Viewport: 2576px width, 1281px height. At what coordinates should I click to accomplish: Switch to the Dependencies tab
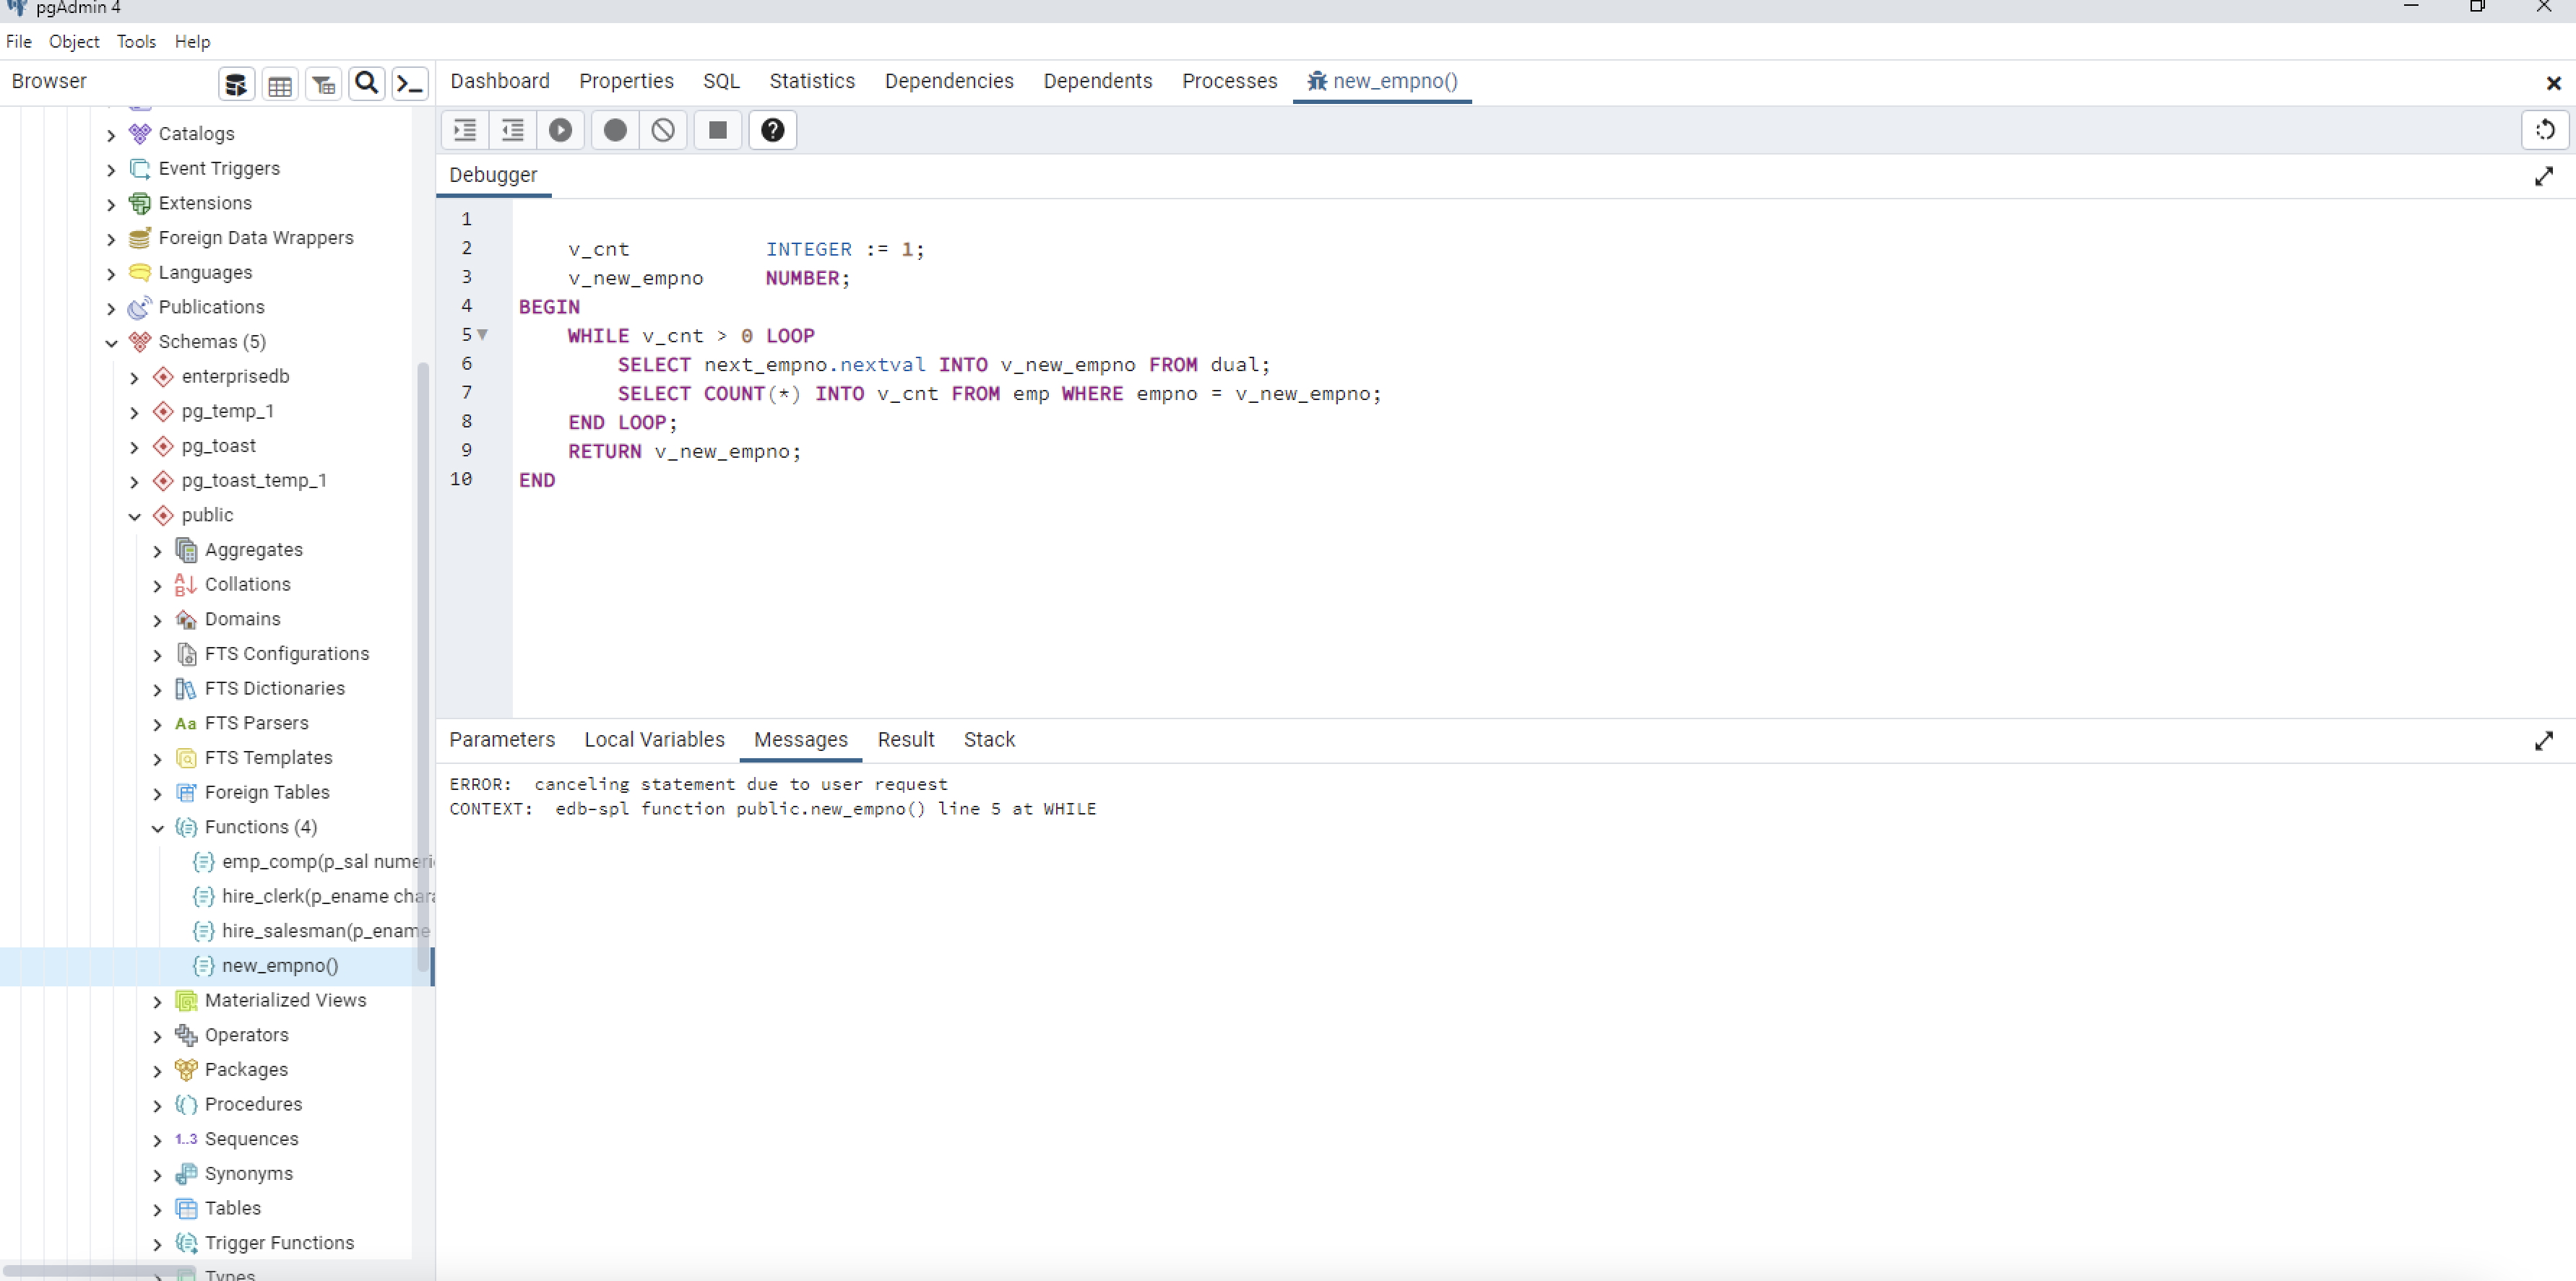click(949, 81)
